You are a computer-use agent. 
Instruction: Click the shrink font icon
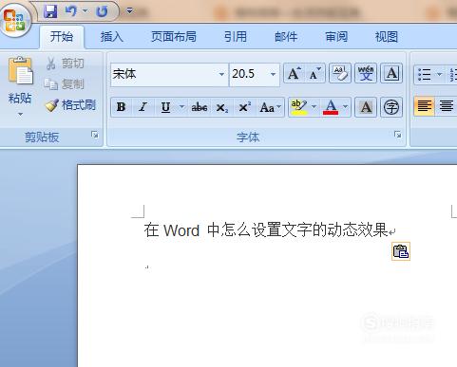pyautogui.click(x=315, y=74)
